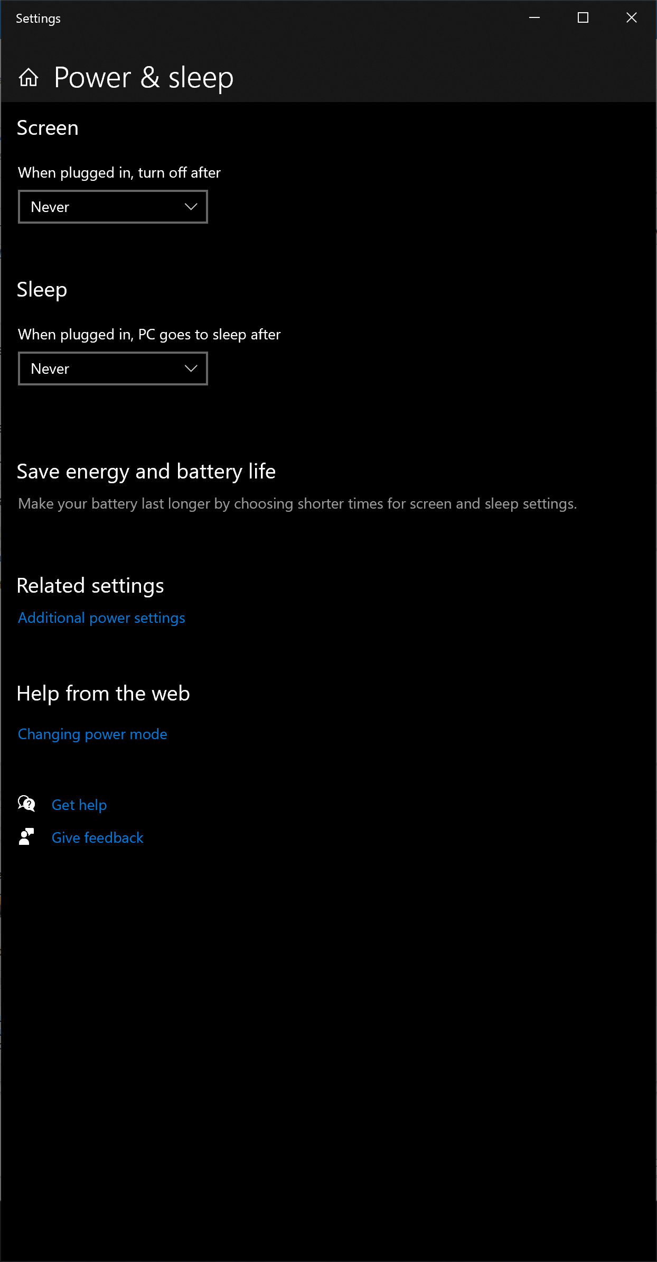Click the Related settings heading

tap(90, 586)
